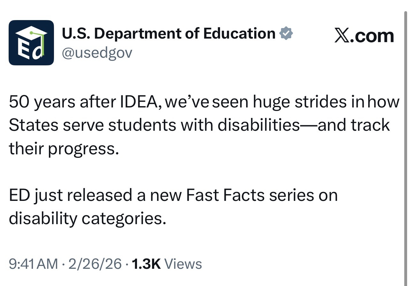Click the 9:41 AM timestamp
This screenshot has height=286, width=410.
click(34, 264)
